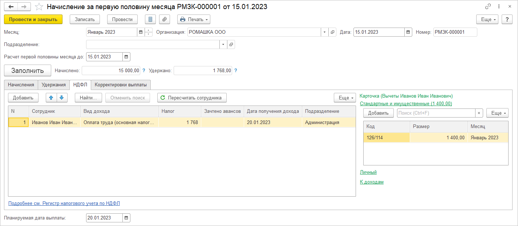This screenshot has height=226, width=518.
Task: Click the Записать button
Action: 85,19
